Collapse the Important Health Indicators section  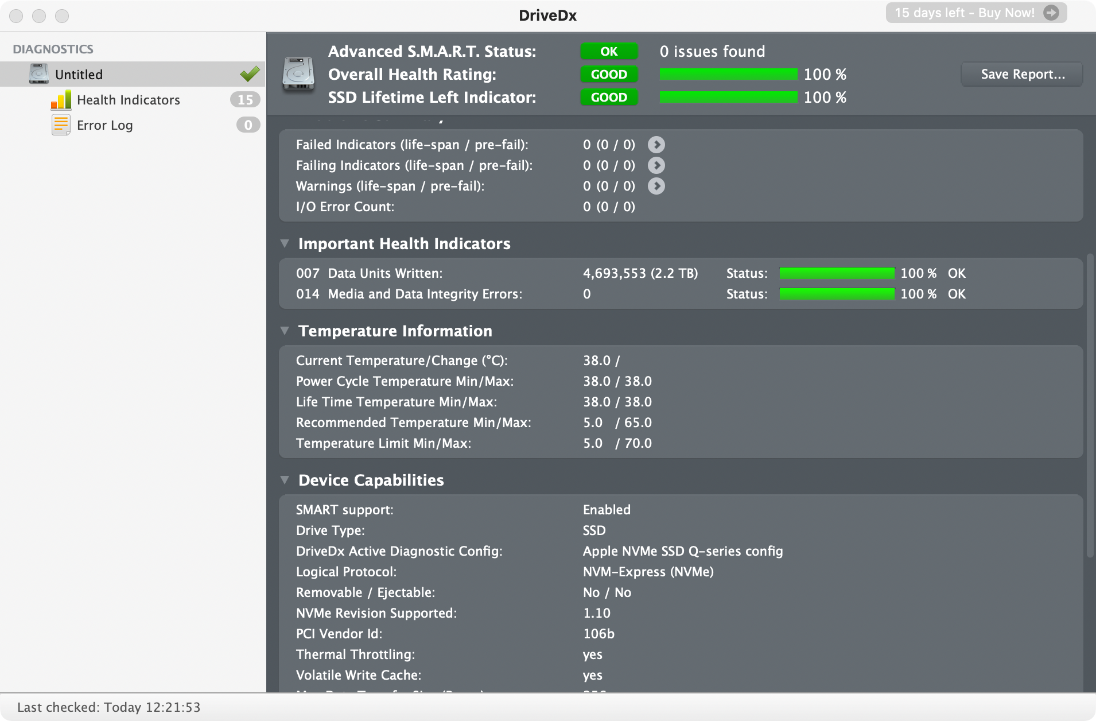285,243
